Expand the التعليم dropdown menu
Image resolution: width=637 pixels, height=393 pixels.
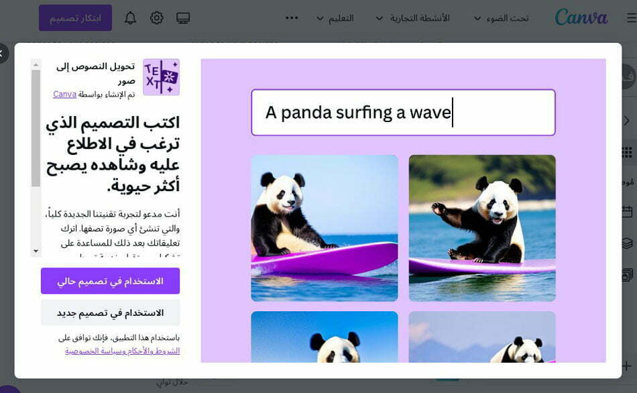(x=335, y=18)
